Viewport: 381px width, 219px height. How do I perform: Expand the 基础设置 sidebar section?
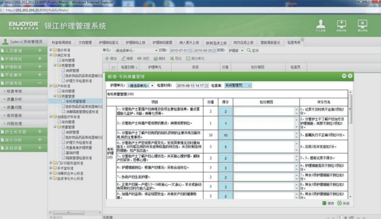pos(40,148)
